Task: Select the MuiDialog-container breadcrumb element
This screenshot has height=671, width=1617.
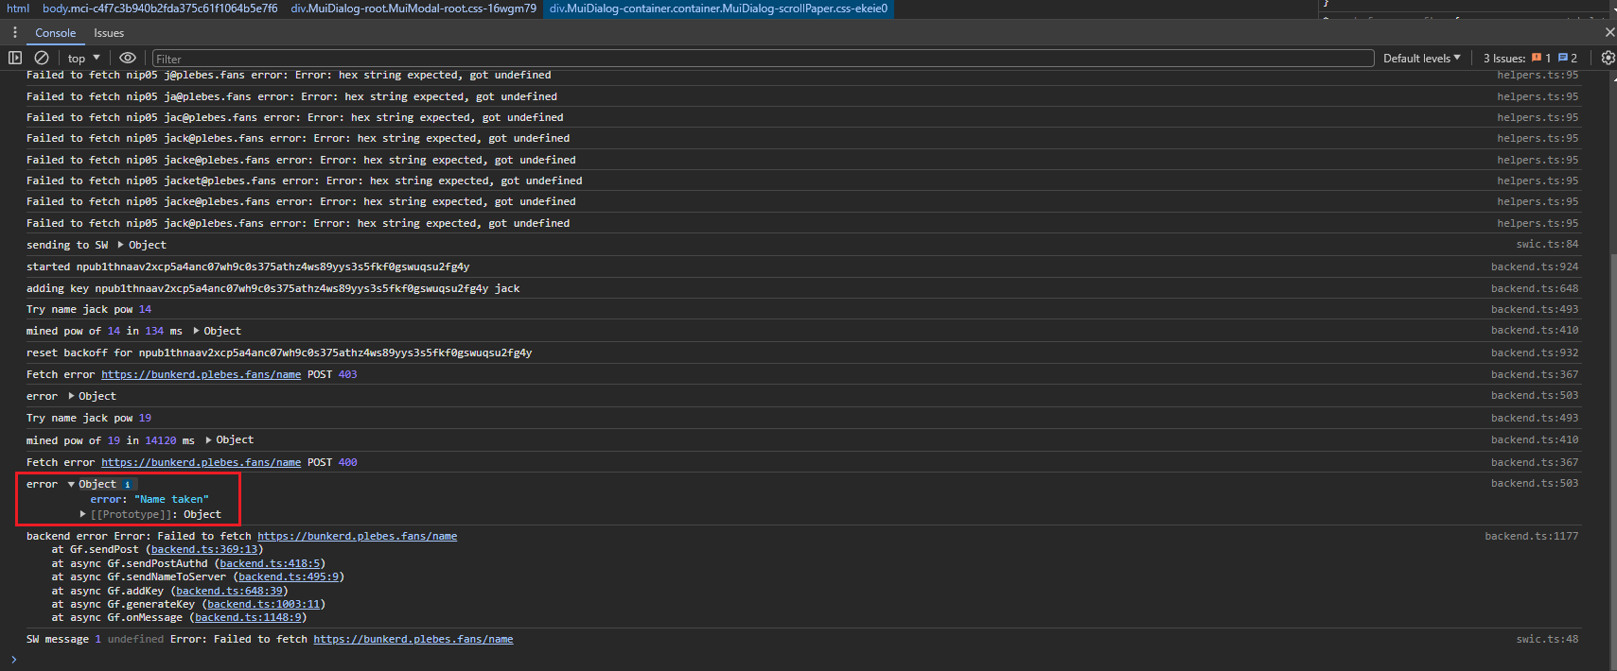Action: pyautogui.click(x=718, y=9)
